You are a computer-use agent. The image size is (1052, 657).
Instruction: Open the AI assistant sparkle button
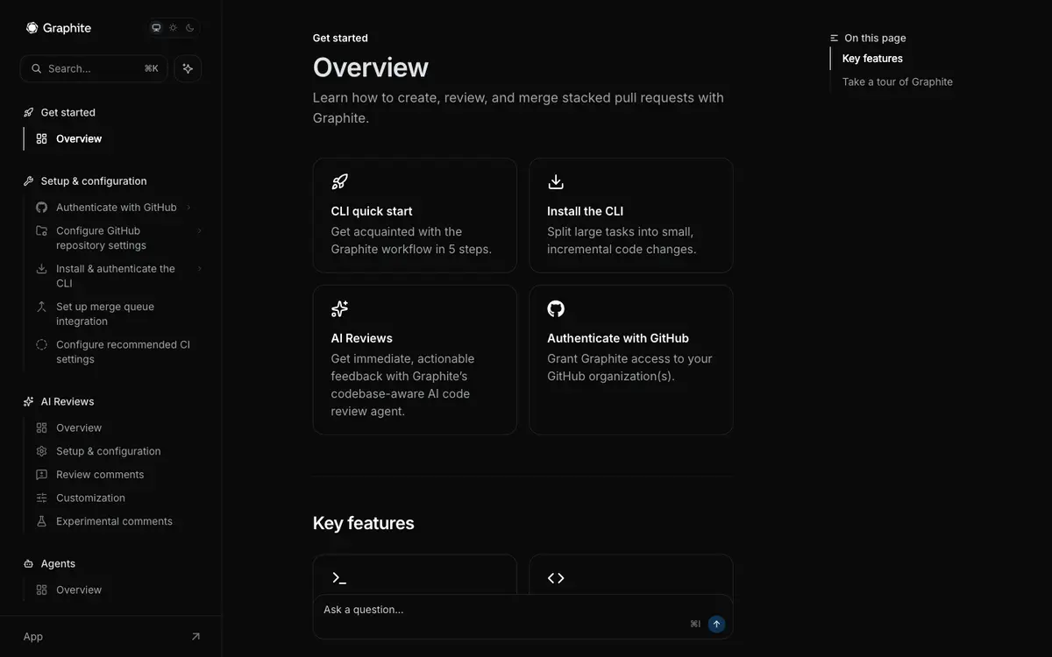point(188,68)
